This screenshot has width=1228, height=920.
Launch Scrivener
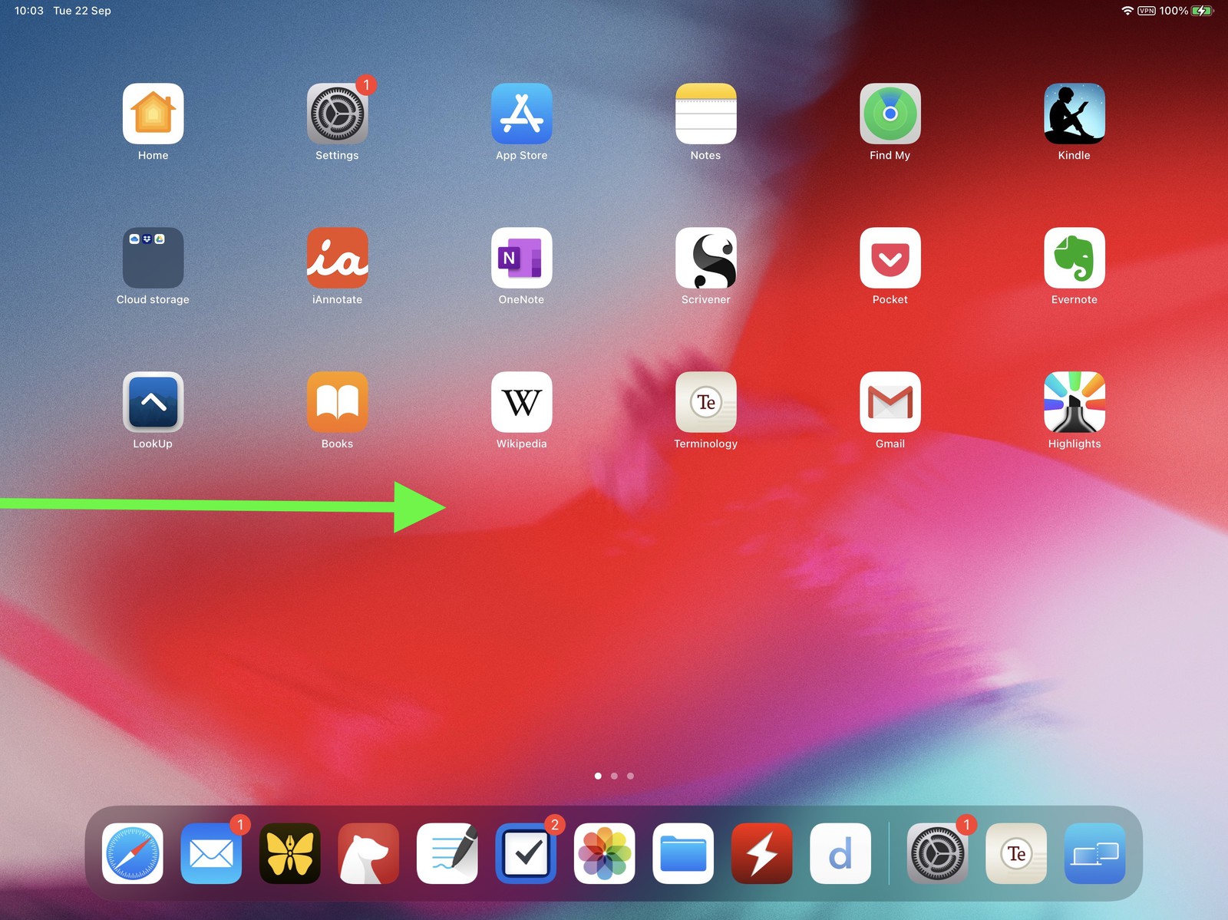point(705,258)
